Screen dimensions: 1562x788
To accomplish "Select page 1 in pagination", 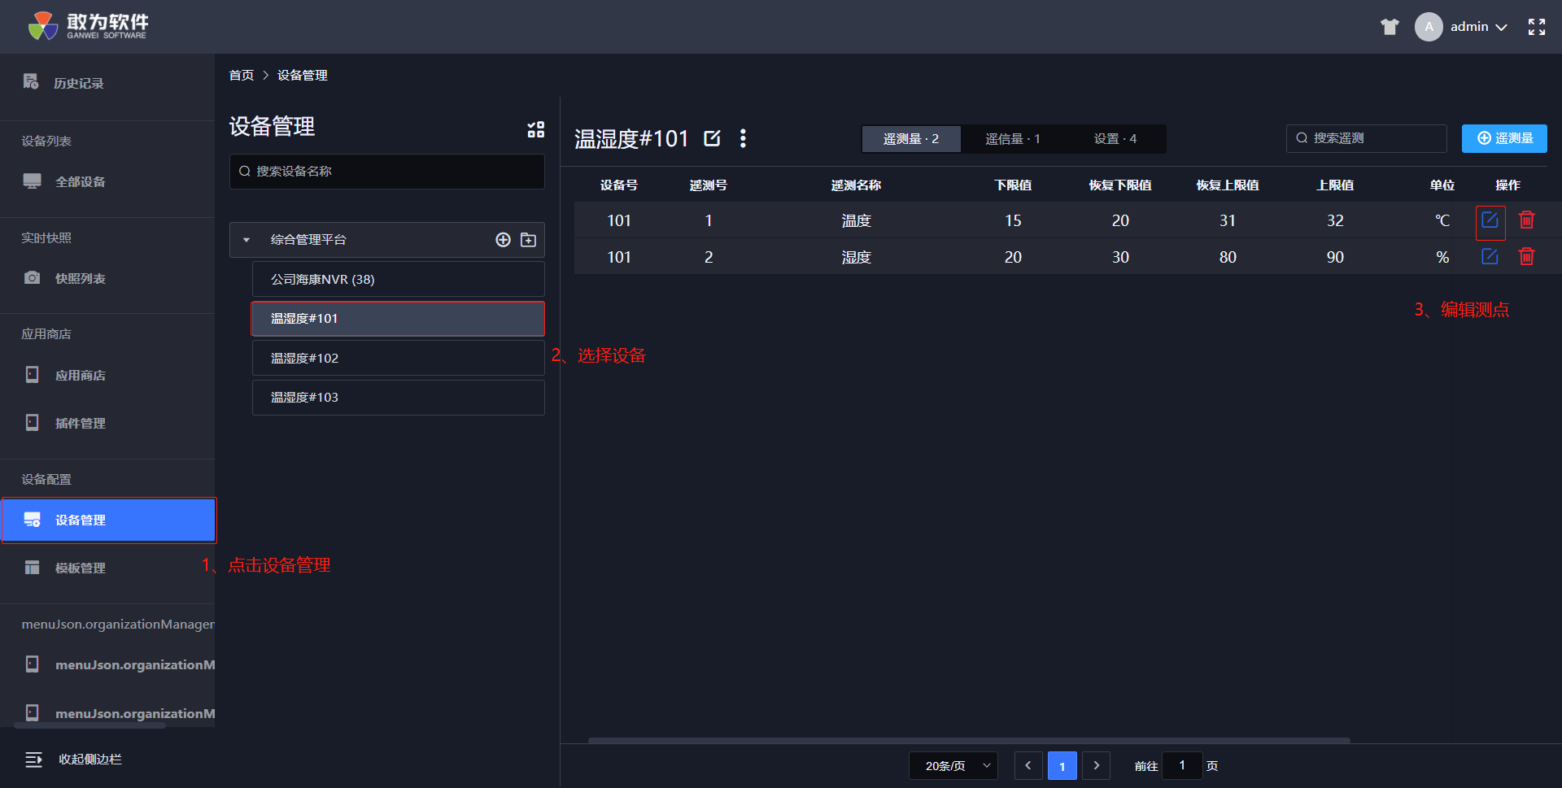I will click(1062, 766).
